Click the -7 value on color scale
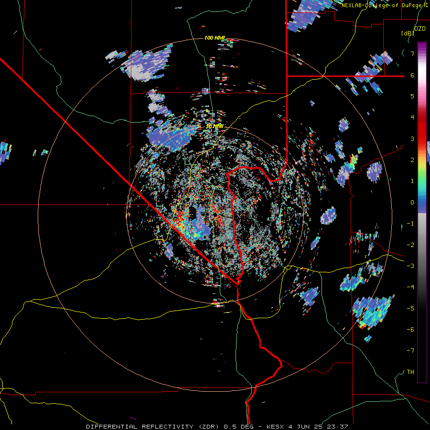Image resolution: width=430 pixels, height=430 pixels. point(410,351)
